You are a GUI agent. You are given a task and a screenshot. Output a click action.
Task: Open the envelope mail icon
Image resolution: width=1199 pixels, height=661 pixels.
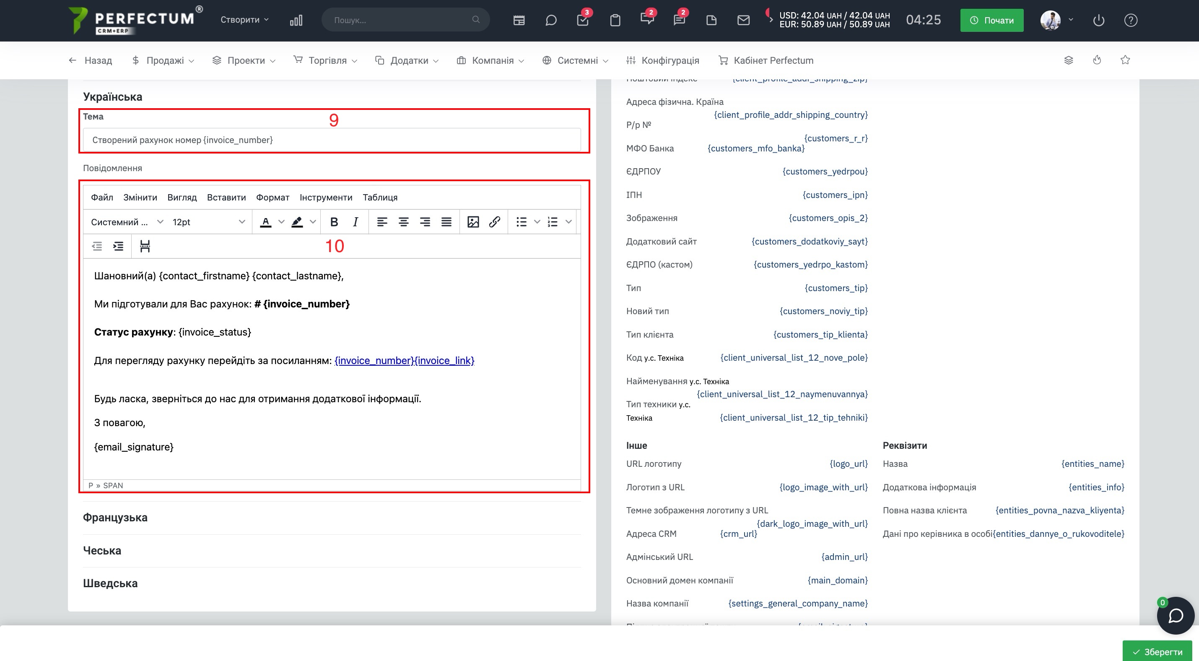point(744,20)
